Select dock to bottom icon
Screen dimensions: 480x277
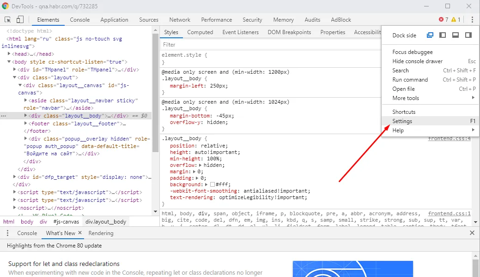click(x=456, y=35)
